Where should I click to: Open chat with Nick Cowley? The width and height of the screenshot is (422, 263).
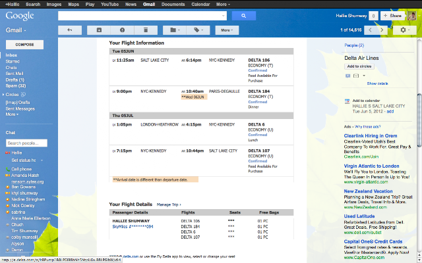click(x=23, y=206)
